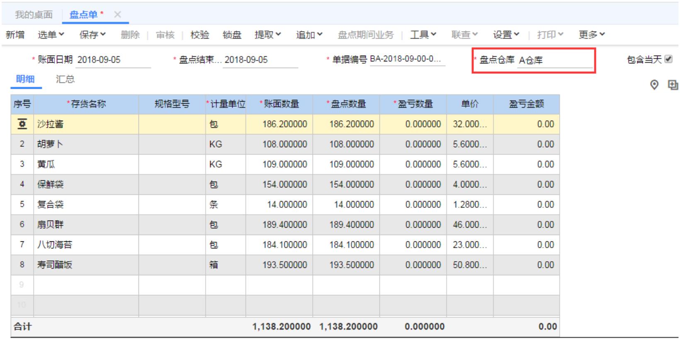The image size is (680, 340).
Task: Toggle the 包含当天 checkbox
Action: [668, 59]
